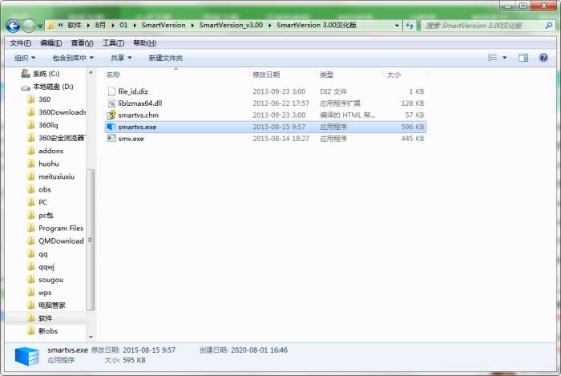Sort by the 类型 column header
The height and width of the screenshot is (376, 561).
point(327,75)
